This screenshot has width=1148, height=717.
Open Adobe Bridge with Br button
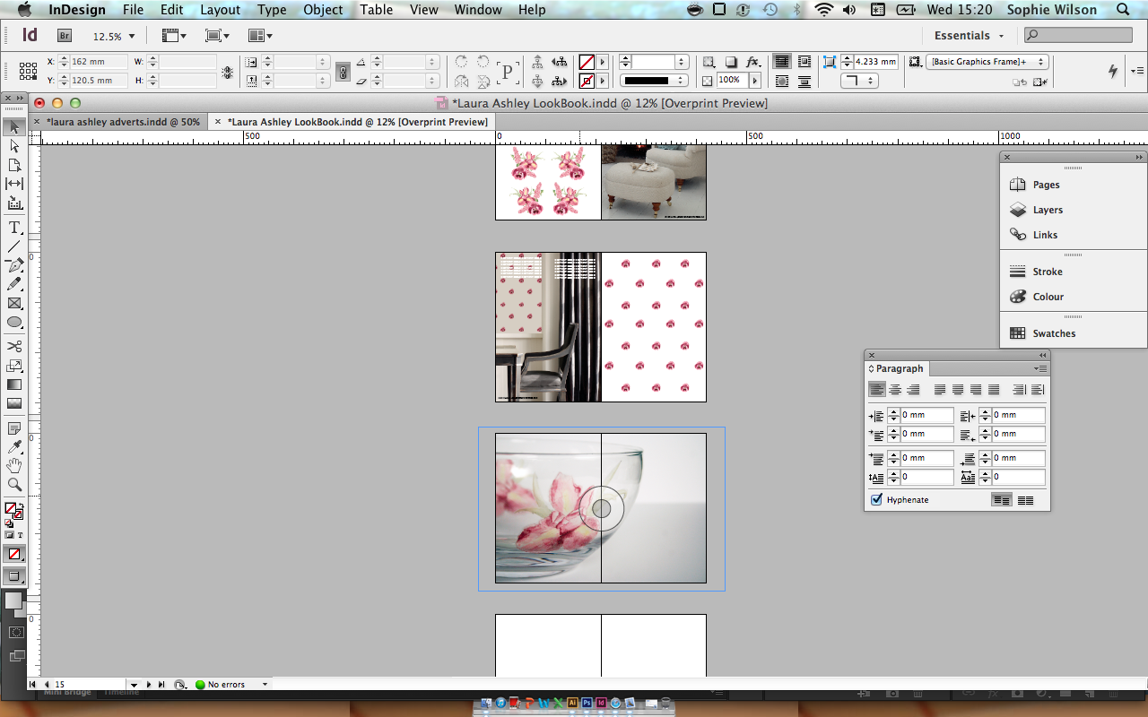65,36
